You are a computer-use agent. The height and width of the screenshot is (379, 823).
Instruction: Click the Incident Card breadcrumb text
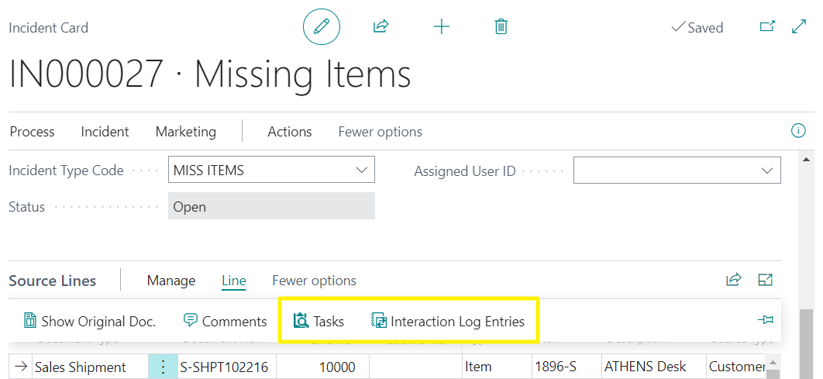[48, 28]
